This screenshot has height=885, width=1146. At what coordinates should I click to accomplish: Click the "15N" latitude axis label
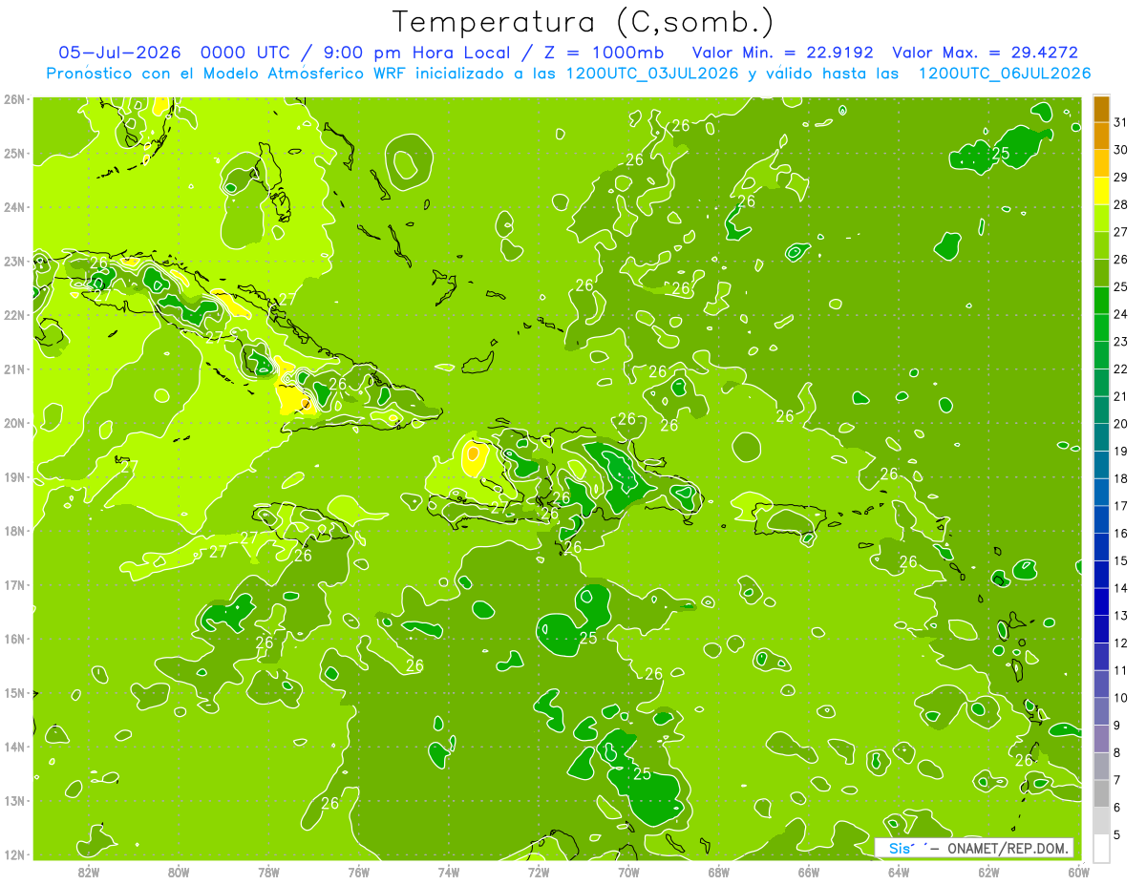tap(14, 692)
